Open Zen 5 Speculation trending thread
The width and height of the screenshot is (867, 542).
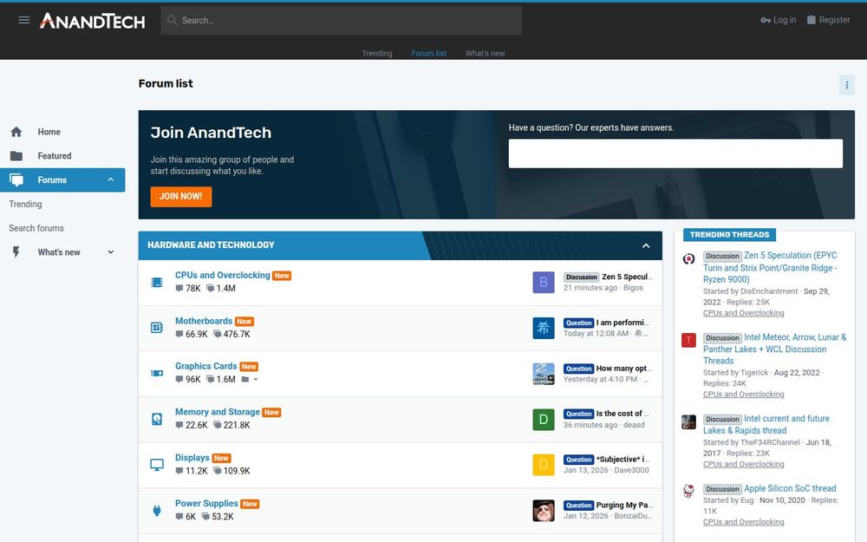[x=770, y=268]
